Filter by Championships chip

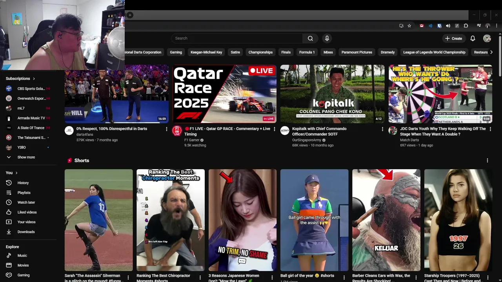(260, 52)
